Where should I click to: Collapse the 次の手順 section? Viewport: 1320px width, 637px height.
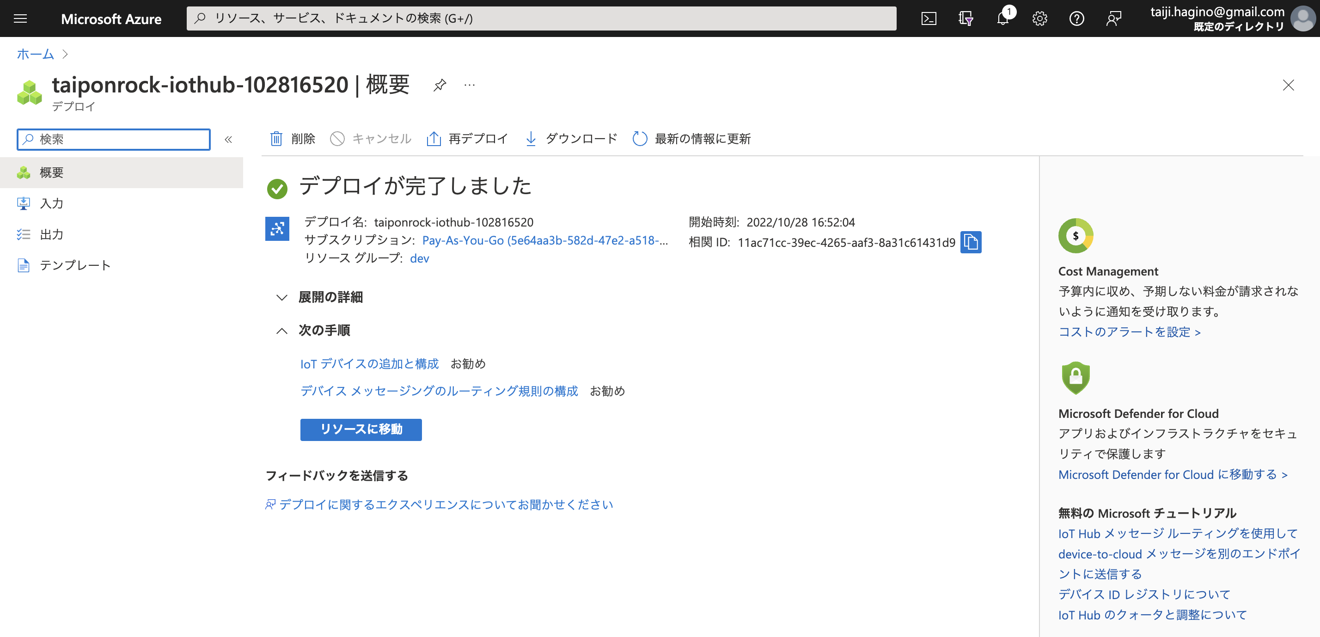coord(282,331)
